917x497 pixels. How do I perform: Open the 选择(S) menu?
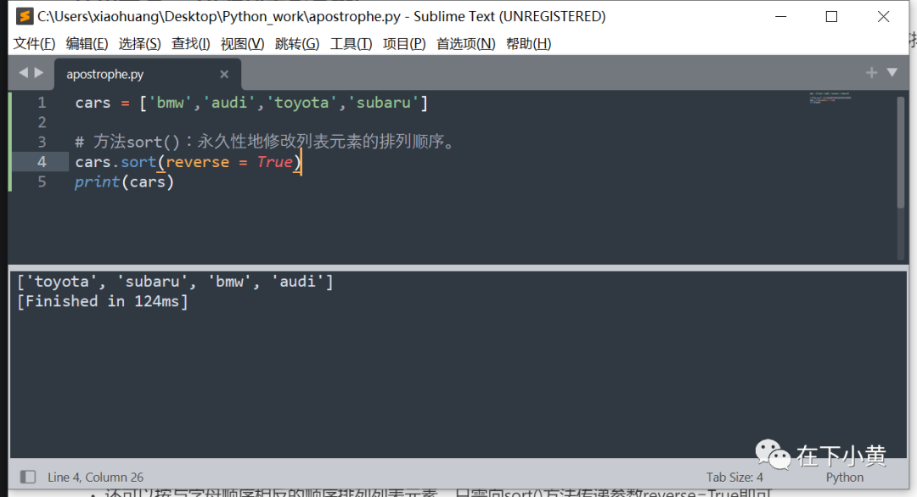coord(139,44)
